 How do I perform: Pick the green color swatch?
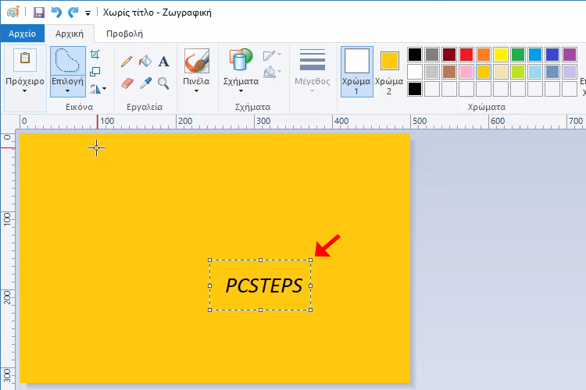(x=518, y=55)
